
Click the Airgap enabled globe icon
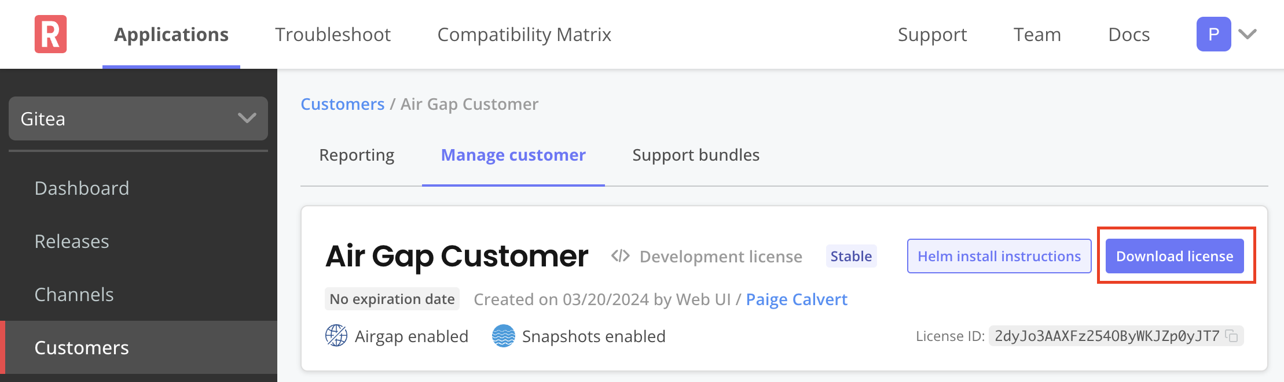(x=336, y=336)
